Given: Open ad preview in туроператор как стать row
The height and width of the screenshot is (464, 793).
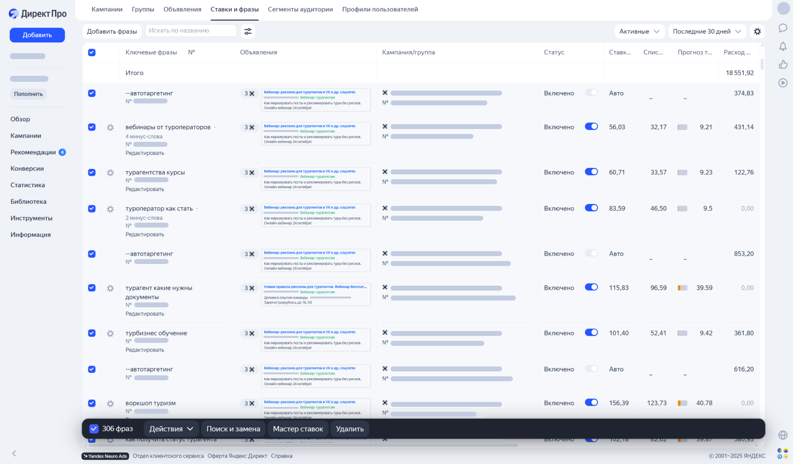Looking at the screenshot, I should 316,216.
